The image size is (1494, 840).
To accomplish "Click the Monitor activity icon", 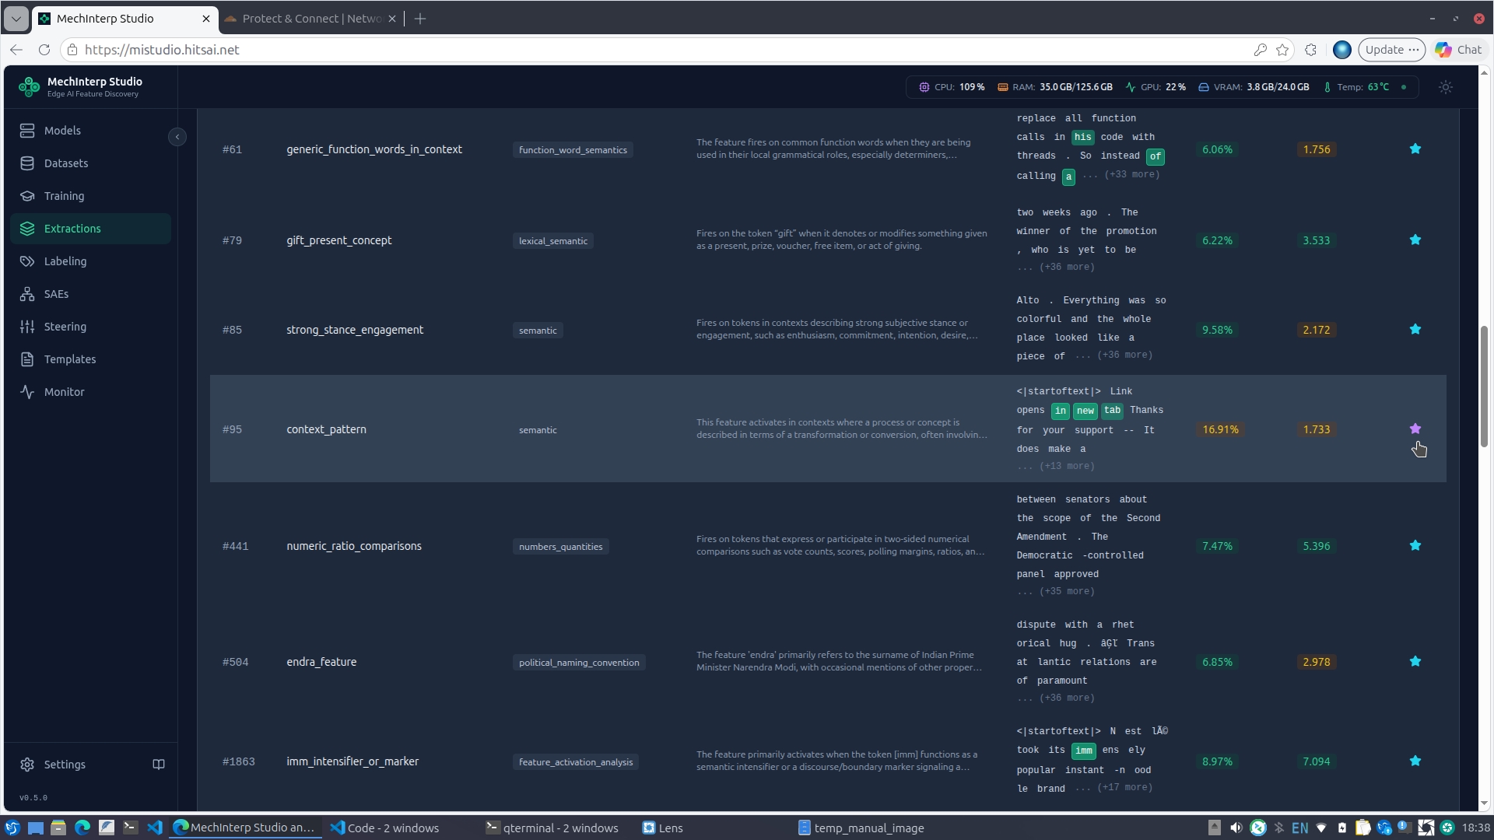I will click(x=27, y=392).
